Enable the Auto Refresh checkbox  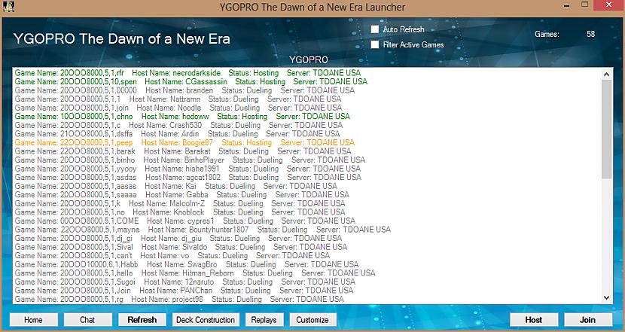(x=375, y=29)
